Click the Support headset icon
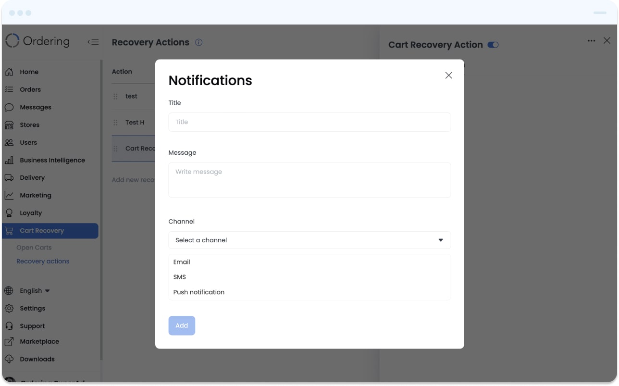 [9, 326]
